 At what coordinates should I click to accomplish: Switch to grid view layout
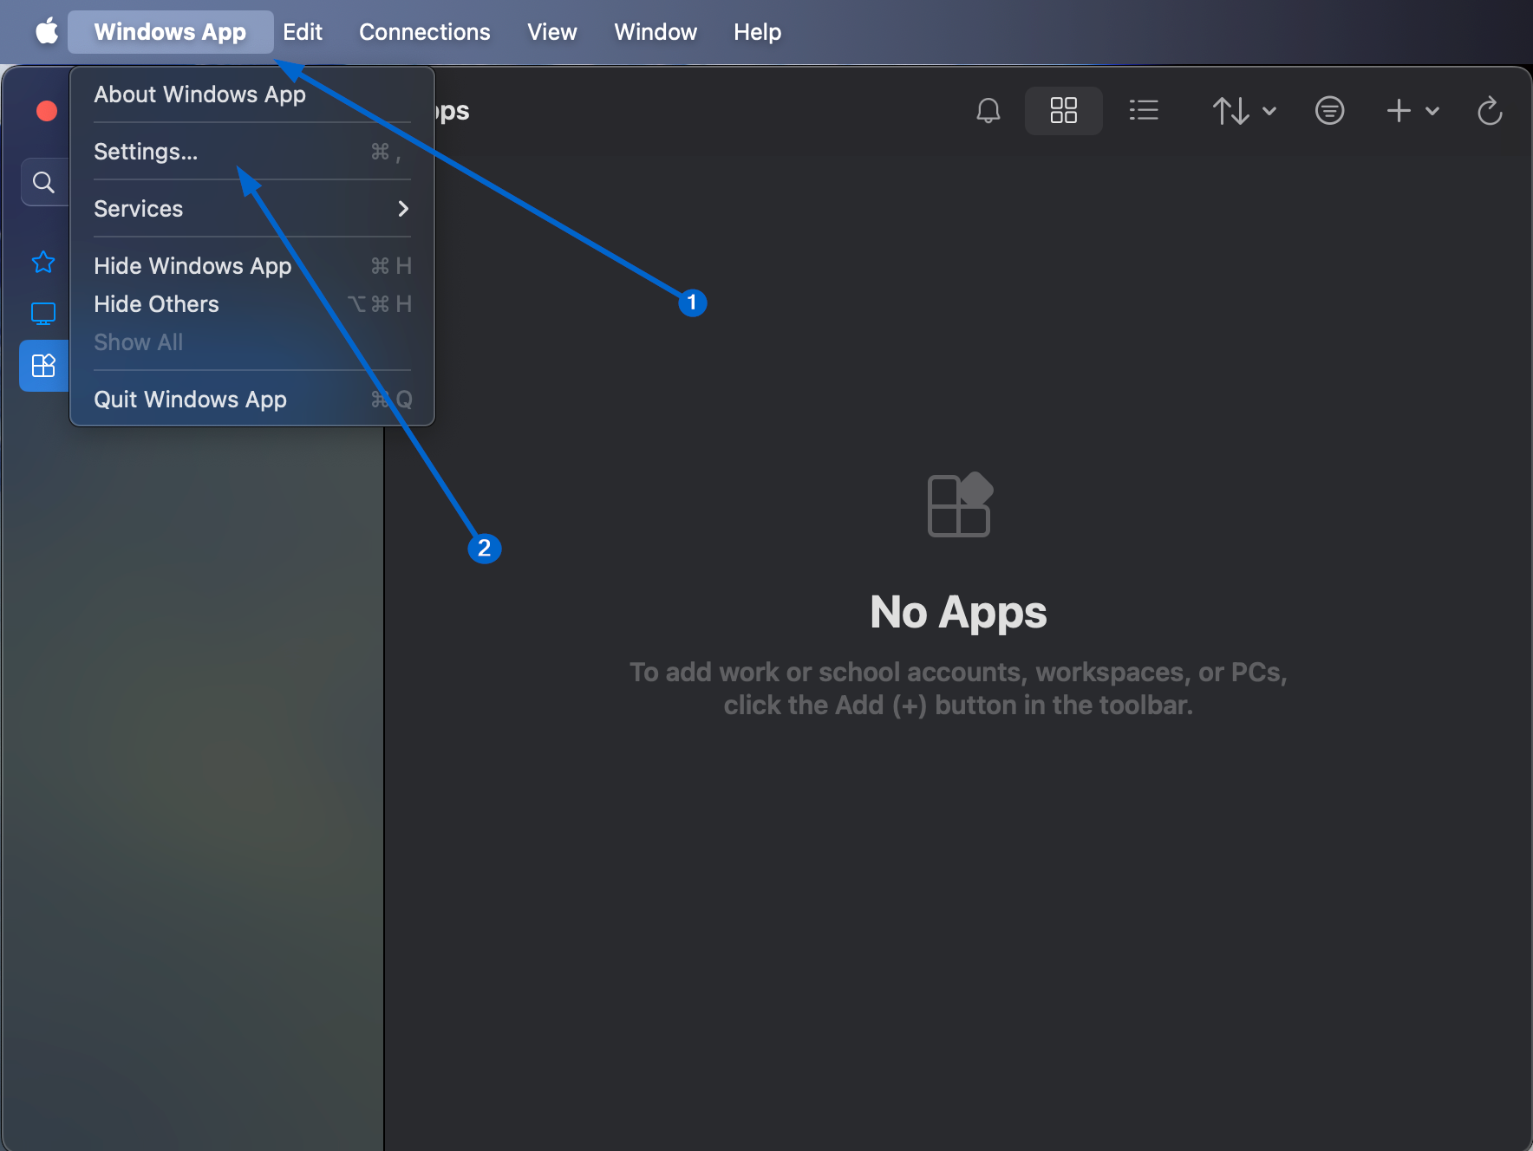coord(1064,111)
